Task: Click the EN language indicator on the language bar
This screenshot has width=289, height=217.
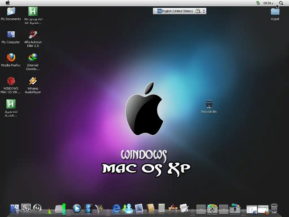Action: tap(159, 11)
